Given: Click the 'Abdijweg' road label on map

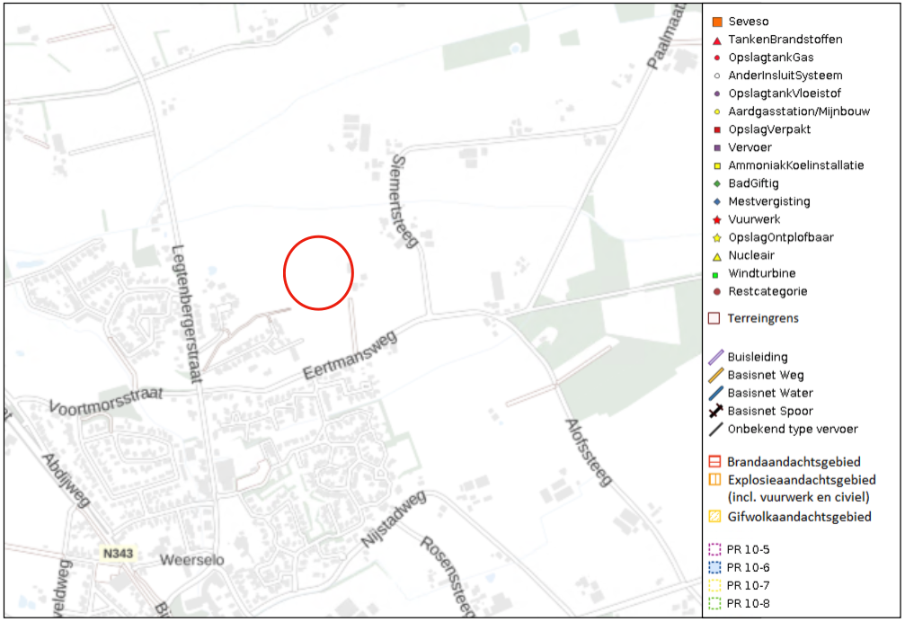Looking at the screenshot, I should pos(66,479).
